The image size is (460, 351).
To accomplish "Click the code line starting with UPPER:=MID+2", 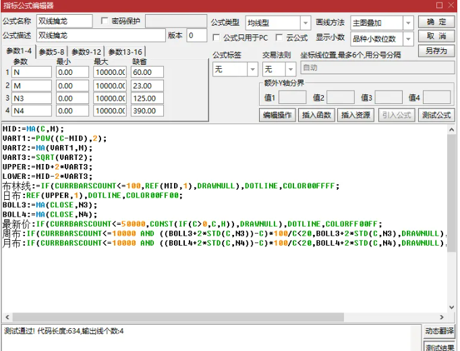I will click(x=47, y=167).
